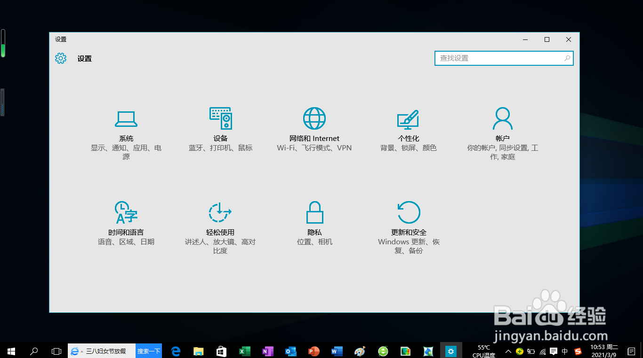
Task: Open the Windows Start menu
Action: point(11,351)
